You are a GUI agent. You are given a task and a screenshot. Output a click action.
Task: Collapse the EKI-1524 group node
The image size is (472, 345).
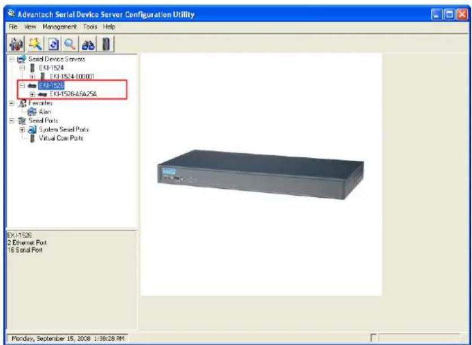(x=21, y=68)
